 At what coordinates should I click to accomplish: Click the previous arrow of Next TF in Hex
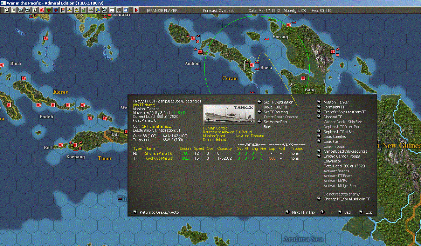point(287,212)
